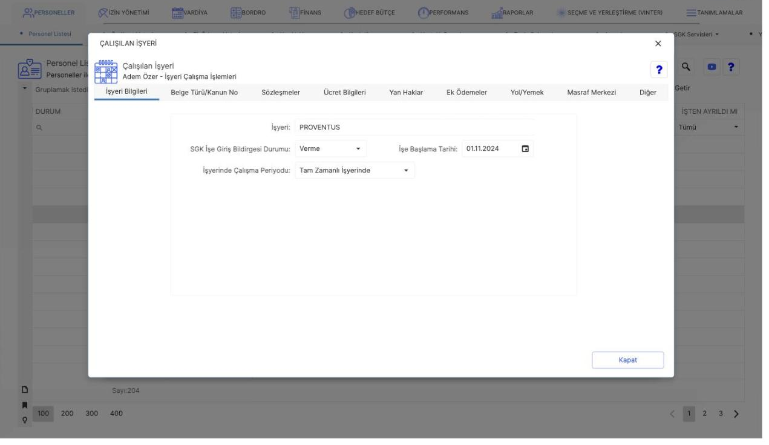
Task: Click the Raporlar chart icon in top menu
Action: (498, 12)
